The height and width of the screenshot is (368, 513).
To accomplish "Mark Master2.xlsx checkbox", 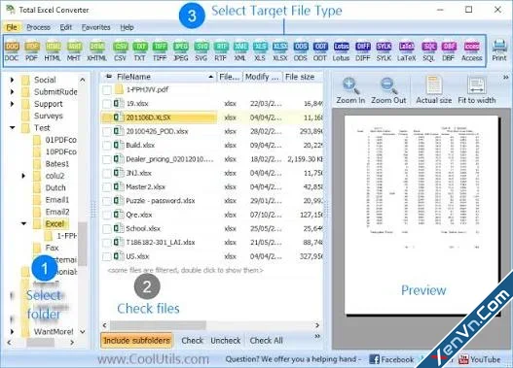I will (x=107, y=187).
